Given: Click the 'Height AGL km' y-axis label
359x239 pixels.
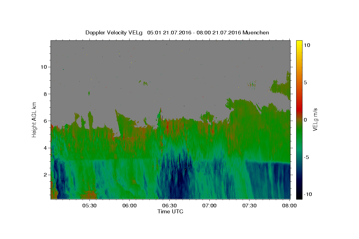Looking at the screenshot, I should (x=34, y=119).
